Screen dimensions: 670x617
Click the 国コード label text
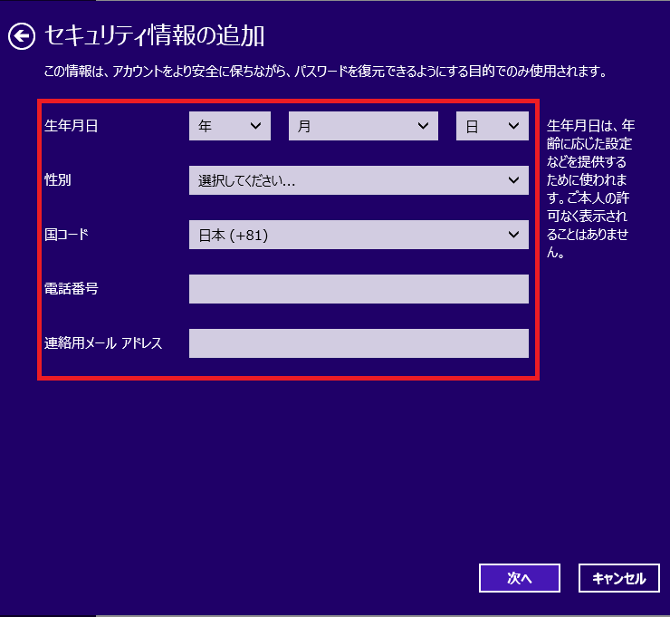pyautogui.click(x=67, y=235)
